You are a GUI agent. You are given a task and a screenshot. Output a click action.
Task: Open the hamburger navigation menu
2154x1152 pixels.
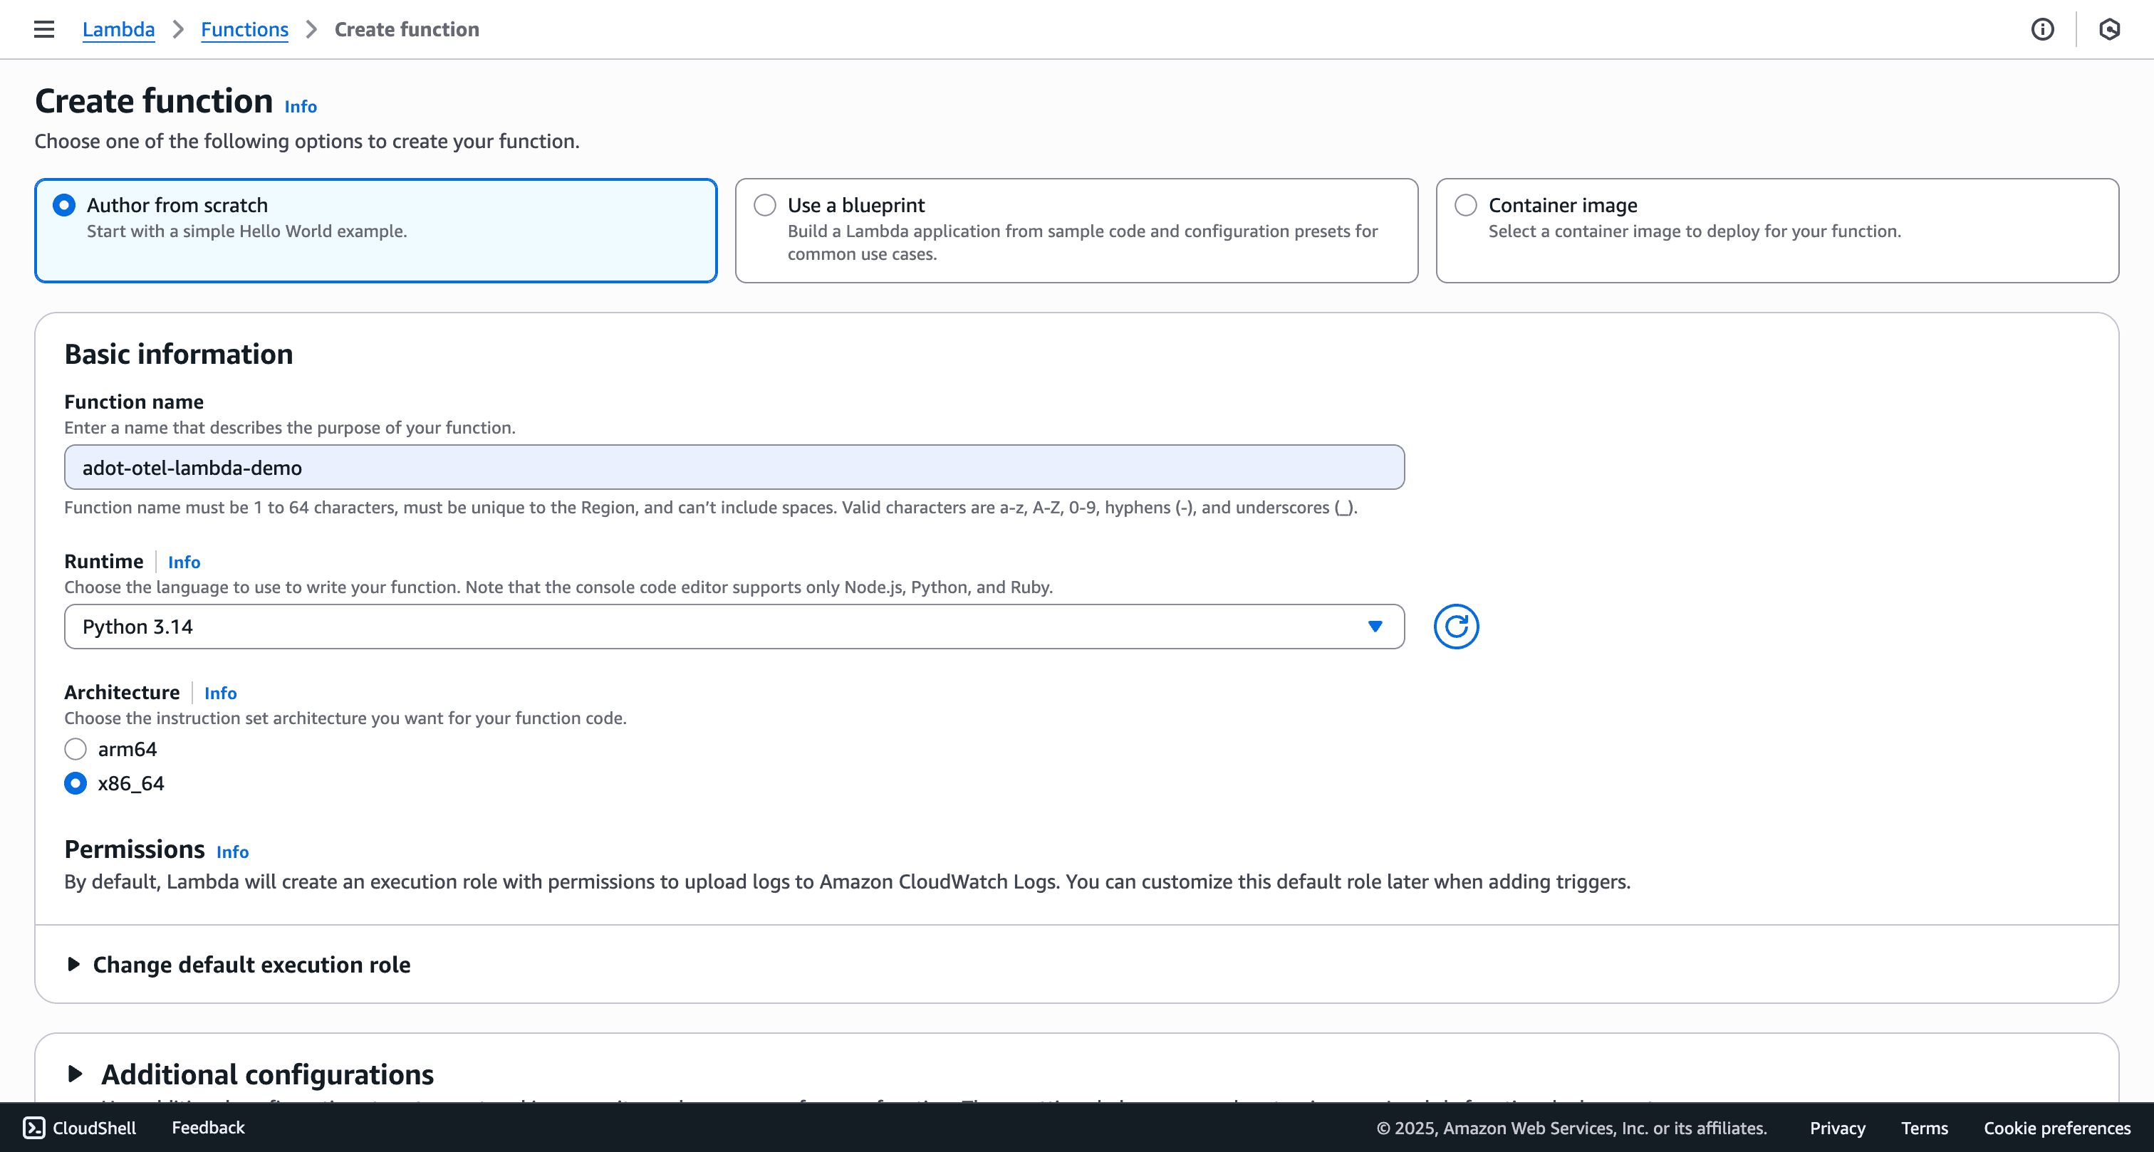coord(43,29)
